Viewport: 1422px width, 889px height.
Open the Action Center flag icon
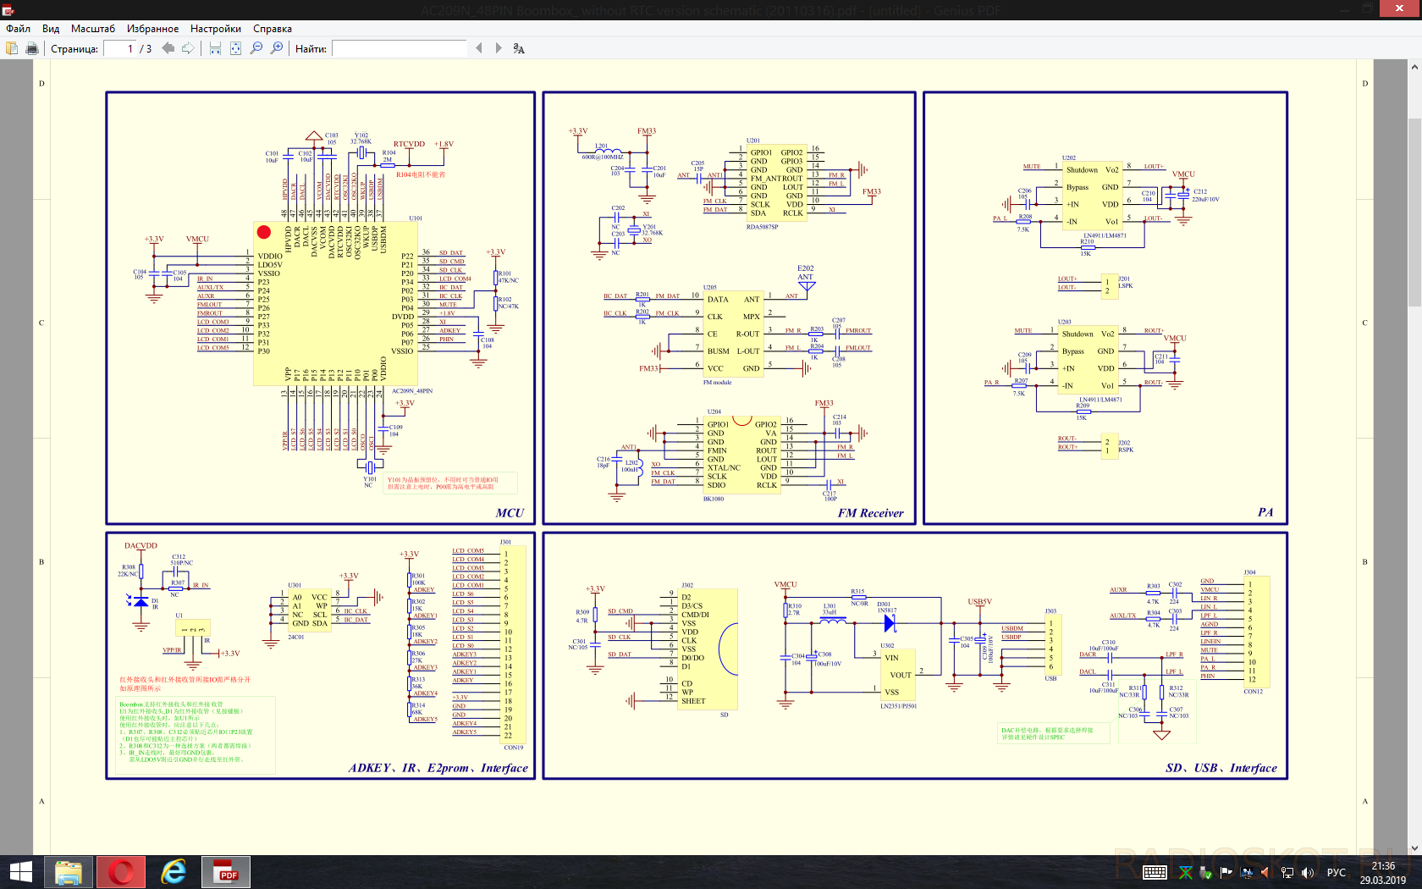(x=1226, y=873)
